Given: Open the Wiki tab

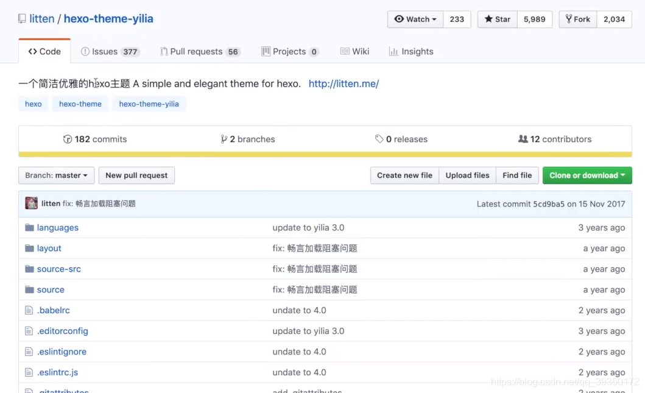Looking at the screenshot, I should pos(354,51).
